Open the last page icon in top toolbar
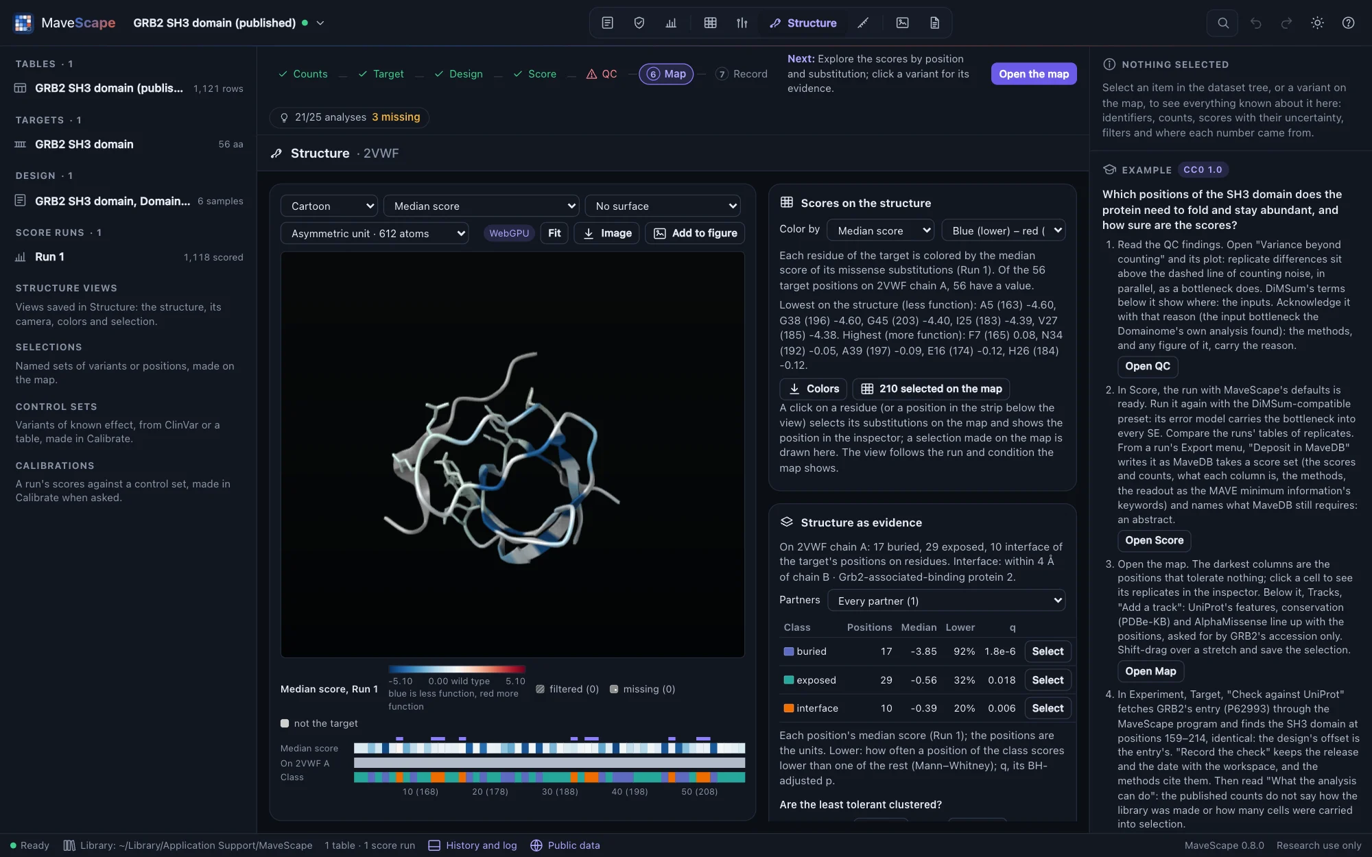Screen dimensions: 1372x857 tap(934, 23)
